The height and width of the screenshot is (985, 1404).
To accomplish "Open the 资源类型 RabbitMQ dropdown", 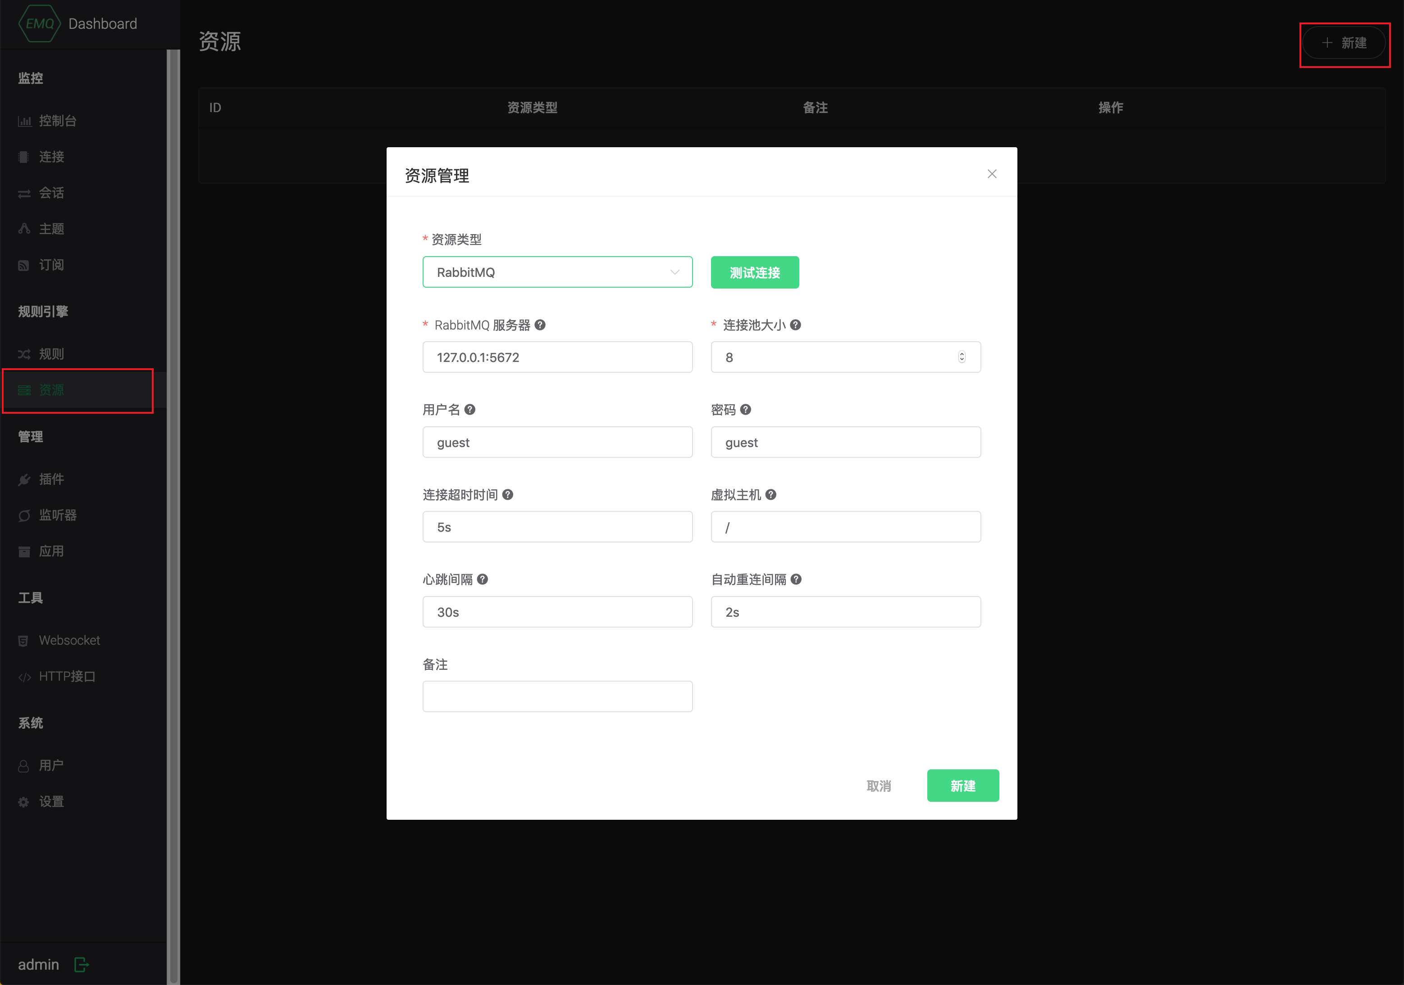I will (557, 272).
